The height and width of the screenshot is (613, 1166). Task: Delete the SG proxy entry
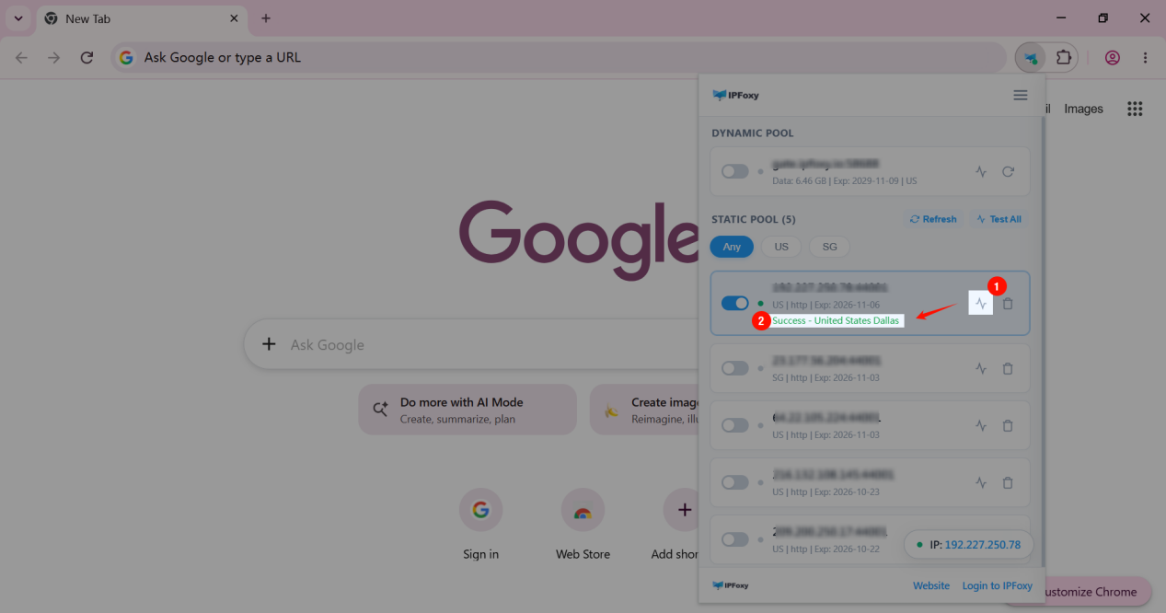coord(1008,368)
